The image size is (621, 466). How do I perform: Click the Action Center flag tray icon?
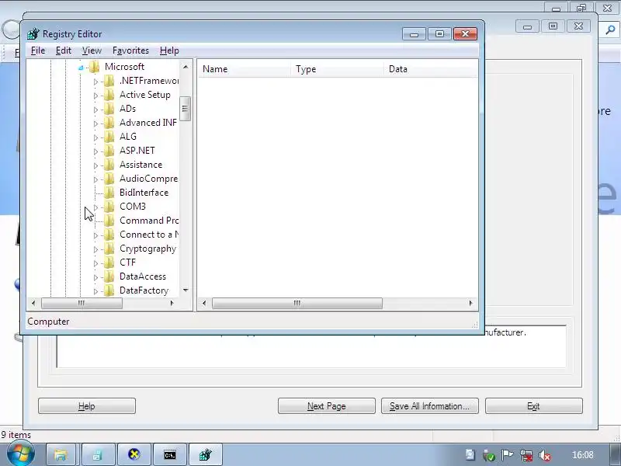click(507, 455)
